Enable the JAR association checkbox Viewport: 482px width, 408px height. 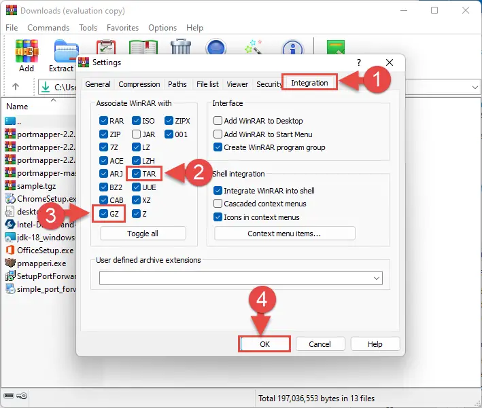(136, 134)
